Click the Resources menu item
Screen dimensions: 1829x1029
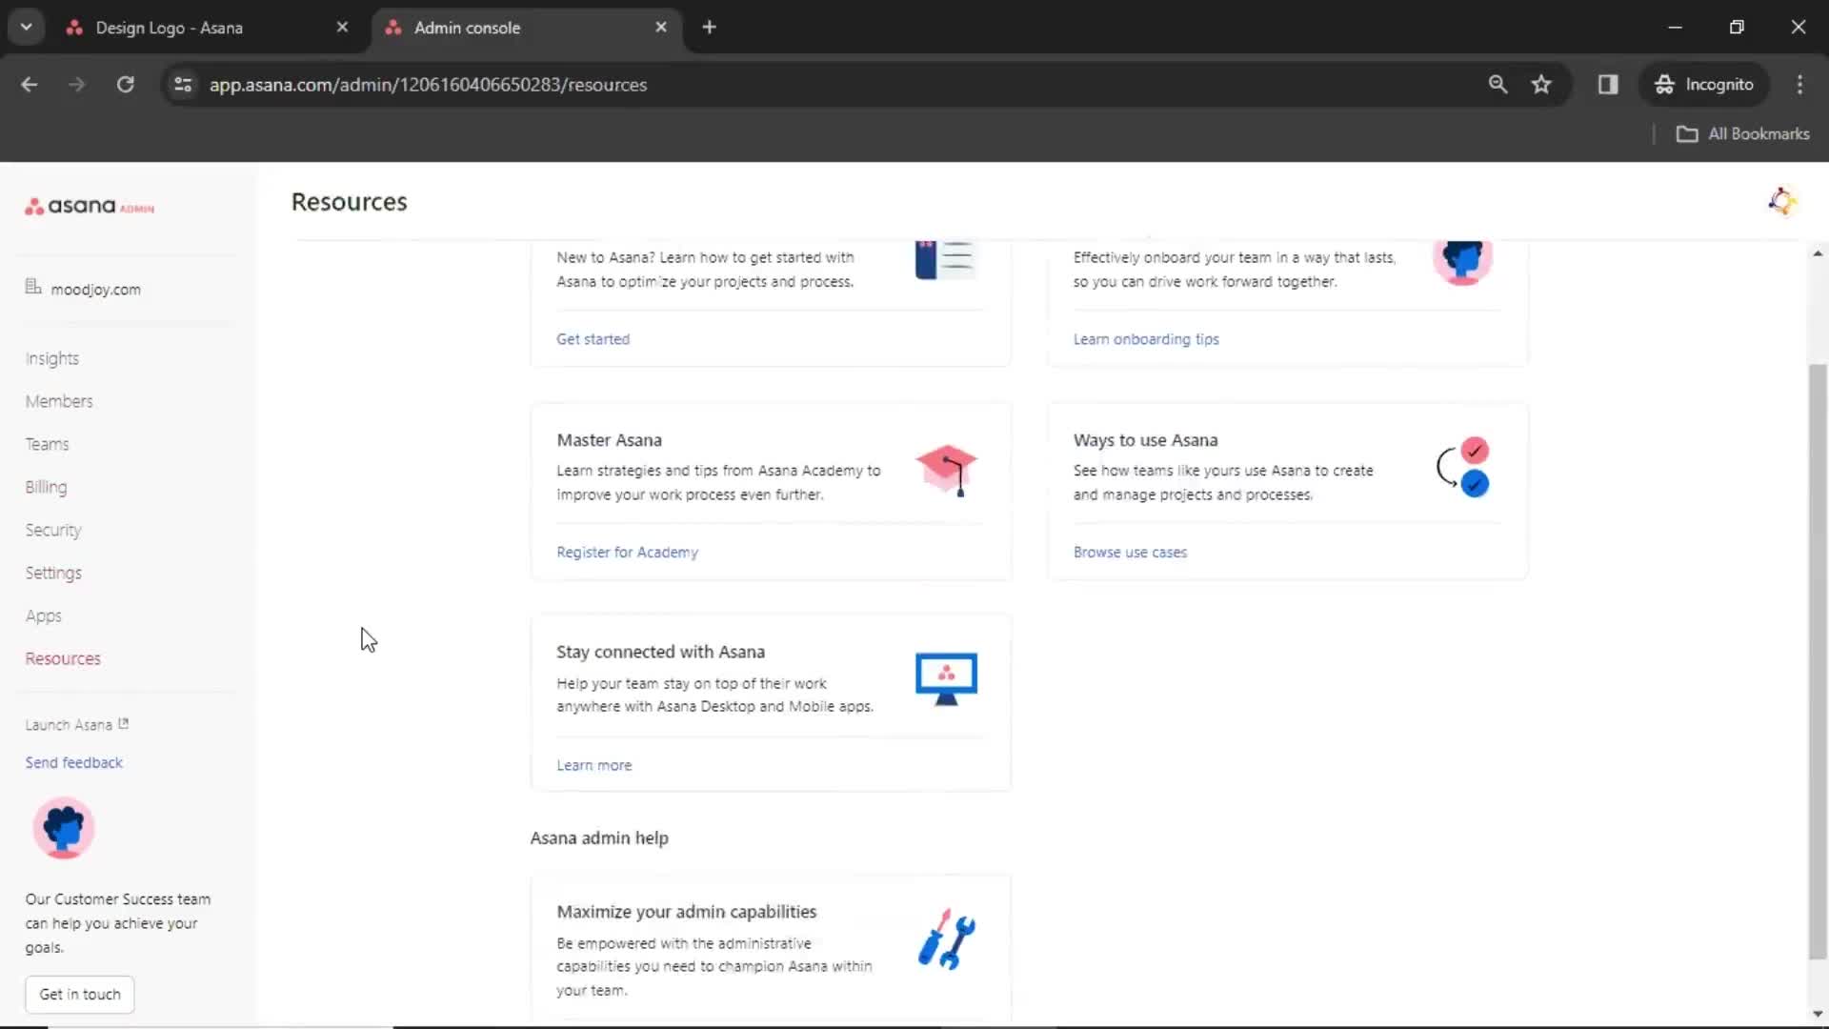pyautogui.click(x=63, y=658)
